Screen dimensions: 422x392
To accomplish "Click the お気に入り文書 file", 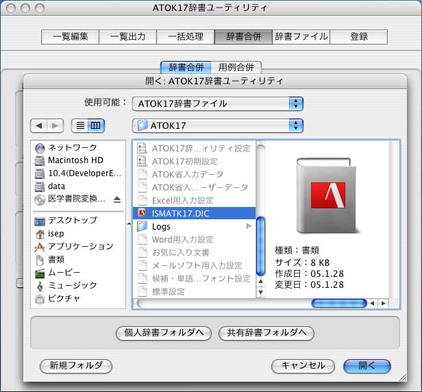I will 194,252.
